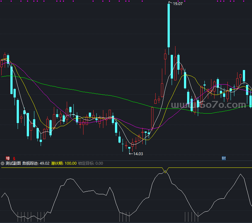The image size is (252, 223).
Task: Click the red S signal marker icon
Action: coord(14,158)
